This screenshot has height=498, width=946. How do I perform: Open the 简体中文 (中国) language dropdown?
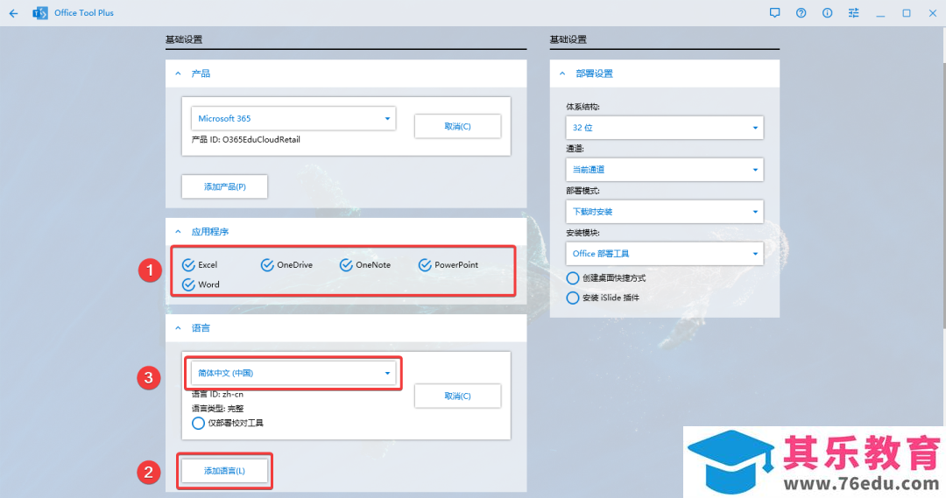(x=293, y=373)
